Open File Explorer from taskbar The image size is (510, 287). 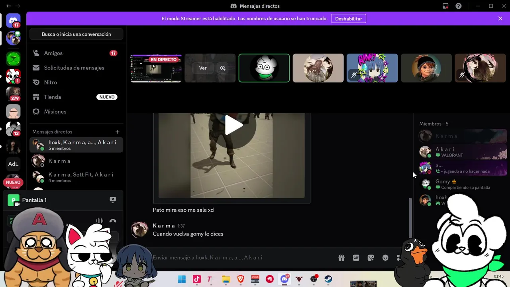pyautogui.click(x=226, y=279)
